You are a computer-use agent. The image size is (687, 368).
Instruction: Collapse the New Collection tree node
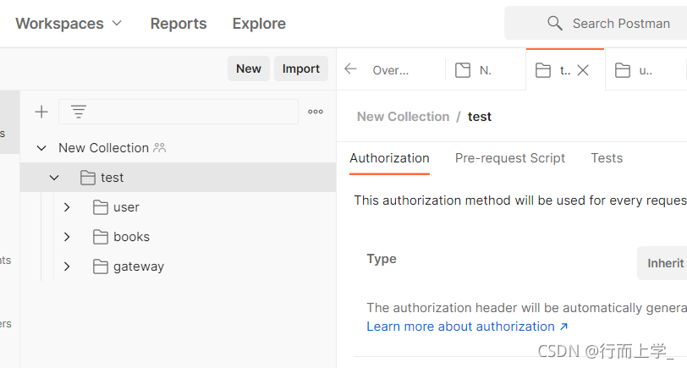pos(41,148)
